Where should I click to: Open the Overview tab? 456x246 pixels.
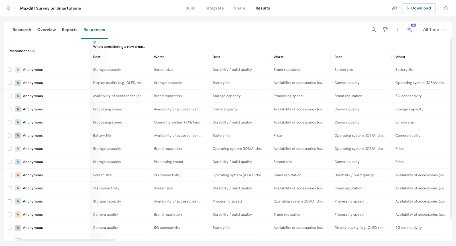tap(46, 30)
